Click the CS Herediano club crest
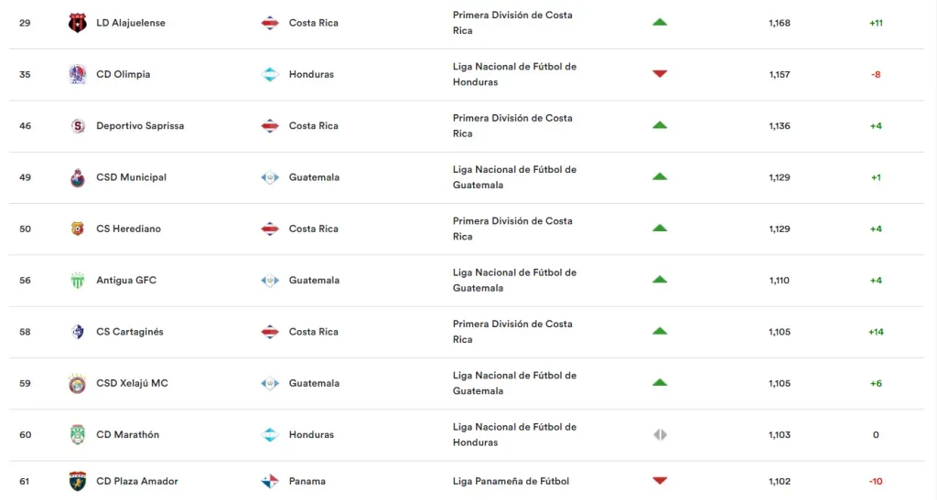 tap(78, 229)
